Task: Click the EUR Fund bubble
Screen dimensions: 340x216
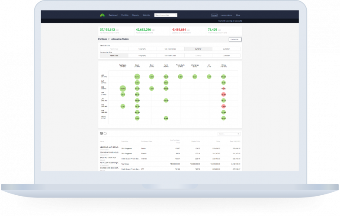Action: (x=166, y=83)
